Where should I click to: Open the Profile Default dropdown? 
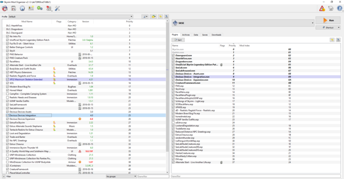71,17
